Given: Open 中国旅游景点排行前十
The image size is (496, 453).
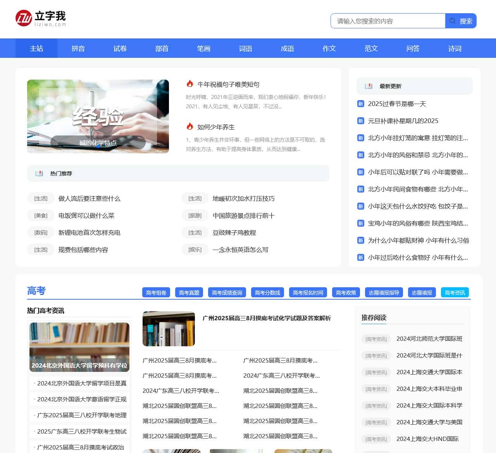Looking at the screenshot, I should pyautogui.click(x=244, y=215).
